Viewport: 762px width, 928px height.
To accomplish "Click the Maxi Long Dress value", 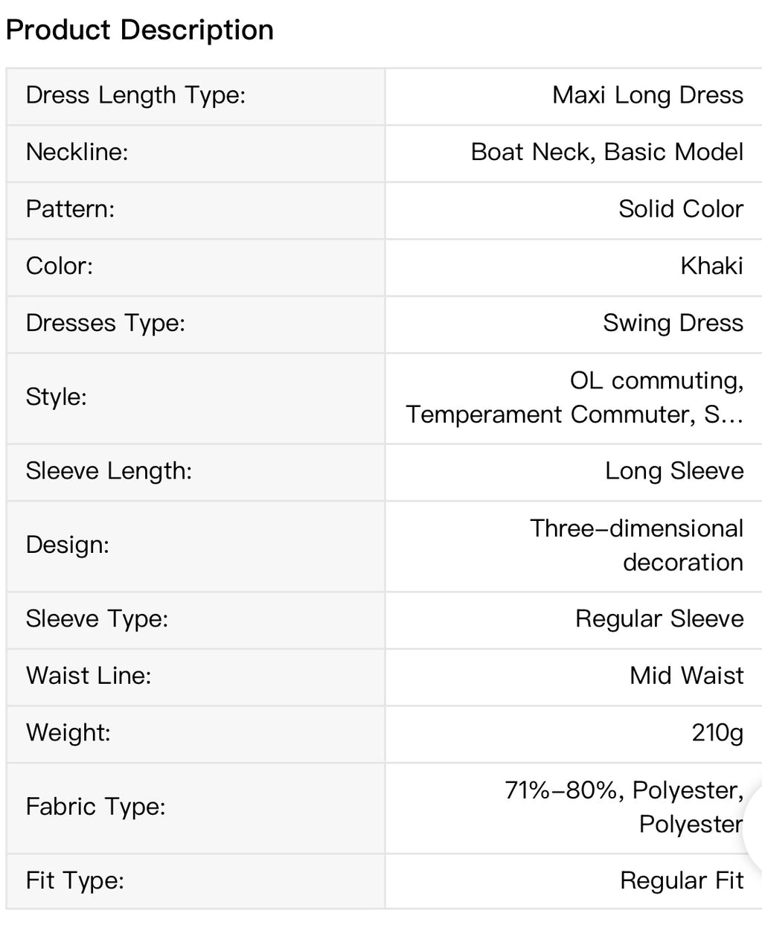I will [647, 95].
